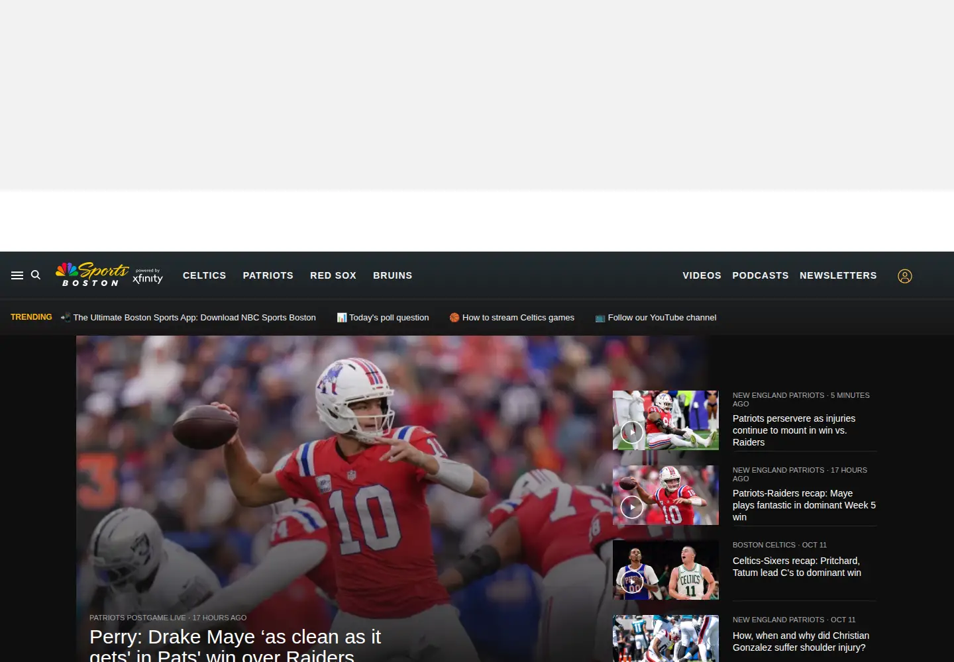Image resolution: width=954 pixels, height=662 pixels.
Task: Click New England Patriots · Oct 11 label
Action: tap(794, 620)
